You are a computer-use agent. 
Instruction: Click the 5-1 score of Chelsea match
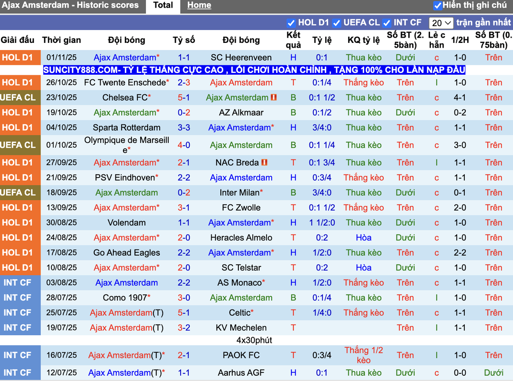pos(184,97)
